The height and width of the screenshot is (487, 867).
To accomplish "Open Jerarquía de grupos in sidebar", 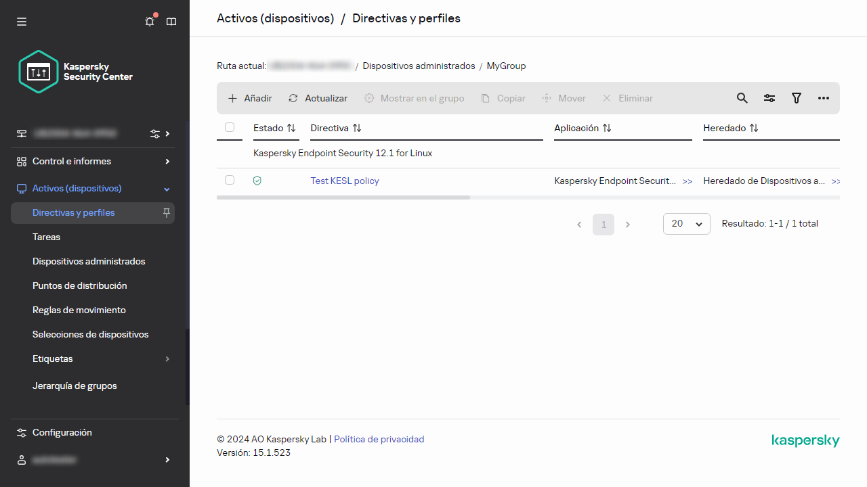I will pos(75,386).
